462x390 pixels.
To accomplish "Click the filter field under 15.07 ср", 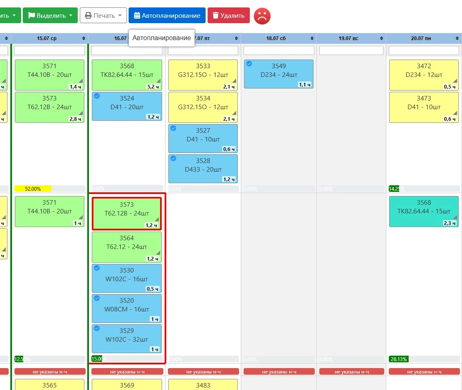I will coord(50,50).
